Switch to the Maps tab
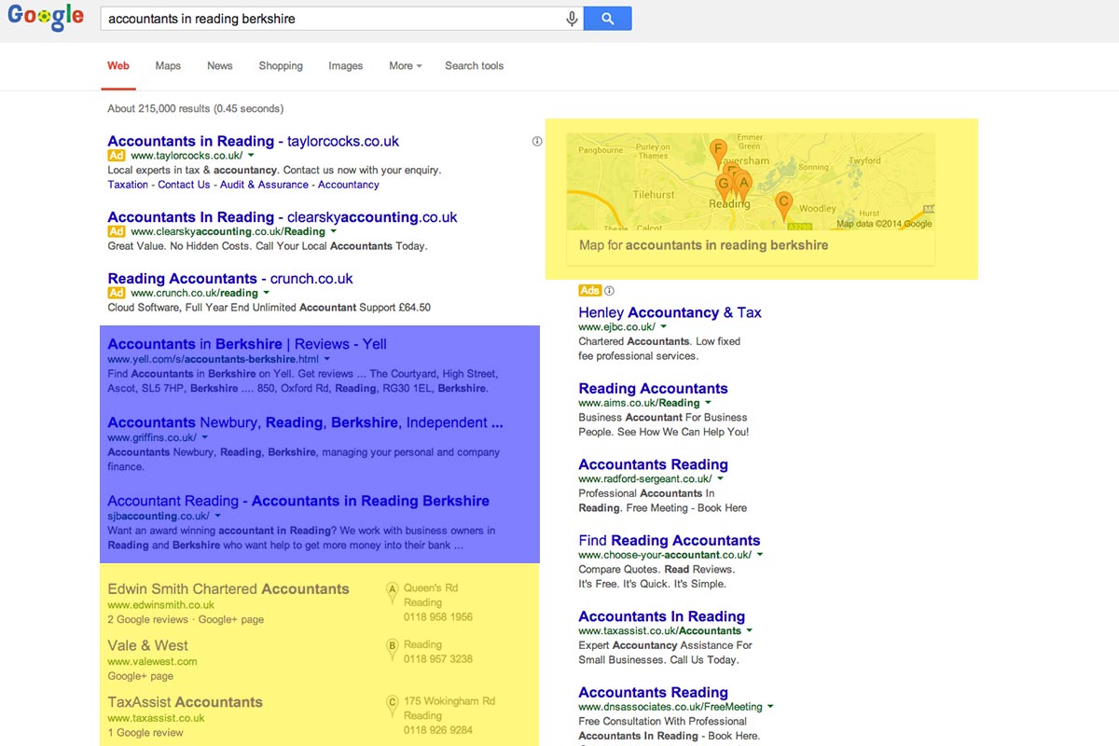The height and width of the screenshot is (746, 1119). tap(168, 66)
